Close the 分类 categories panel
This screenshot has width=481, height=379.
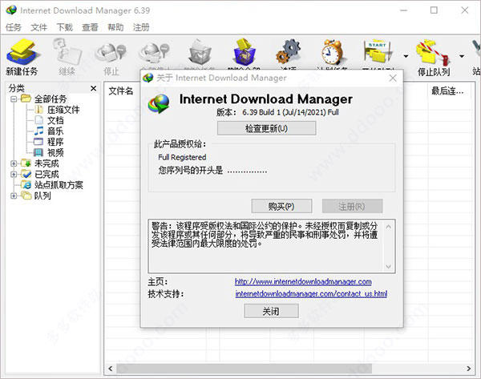[x=94, y=88]
